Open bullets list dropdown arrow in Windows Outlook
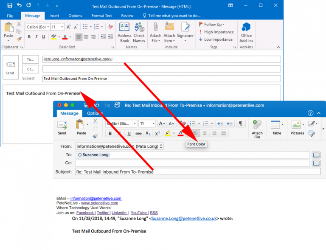This screenshot has height=250, width=326. click(91, 27)
